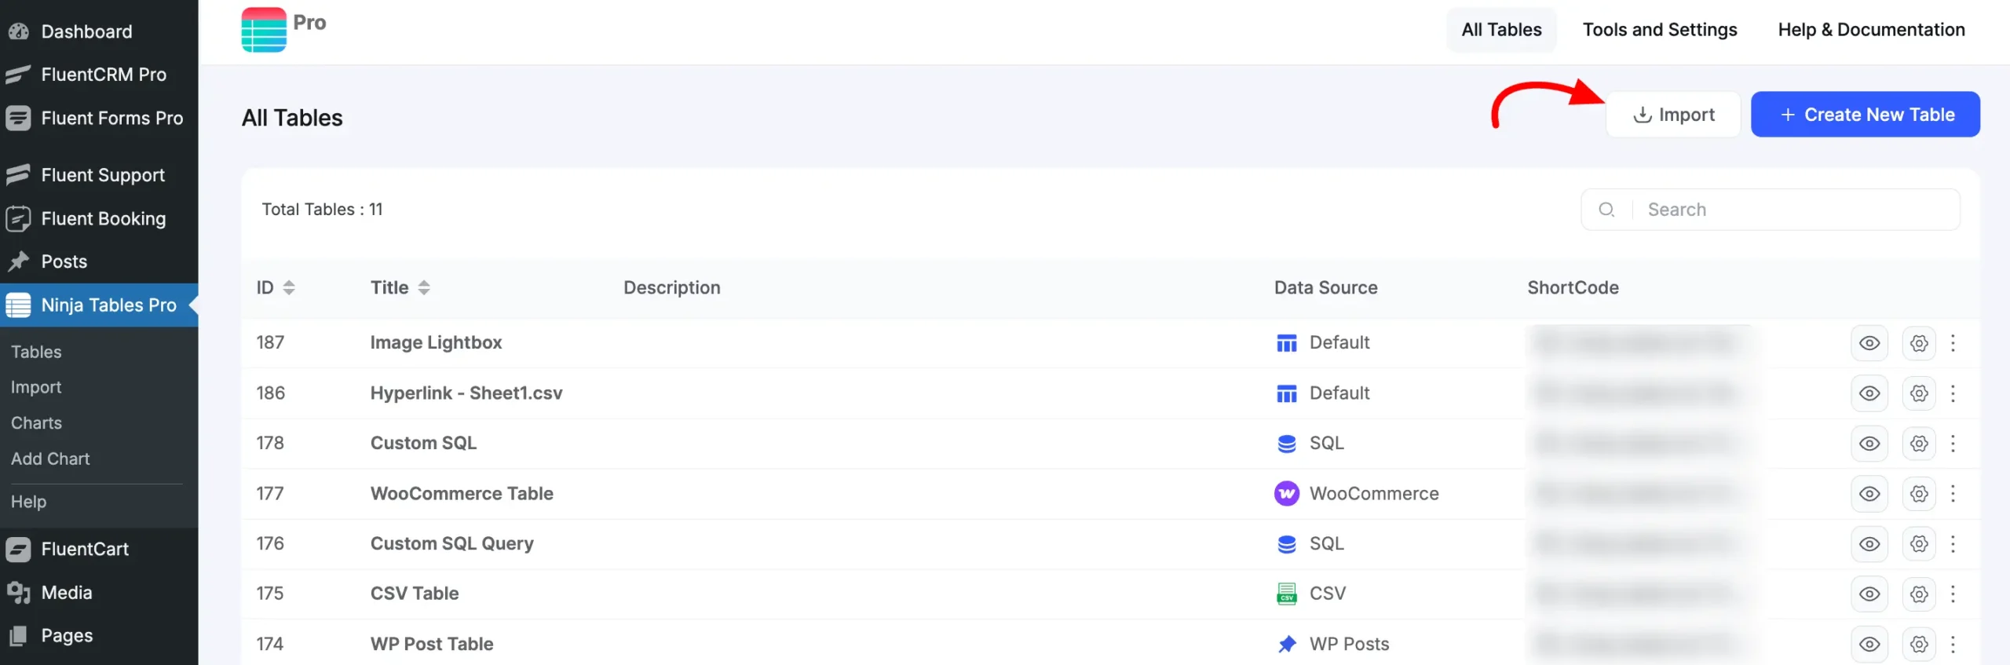Open settings for CSV Table
Screen dimensions: 2010x665
(1919, 594)
